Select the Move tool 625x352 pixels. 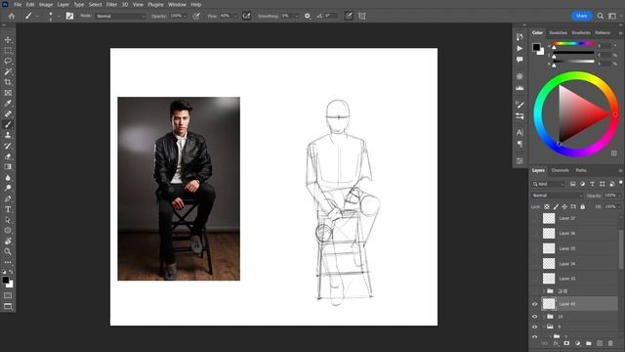[x=8, y=40]
